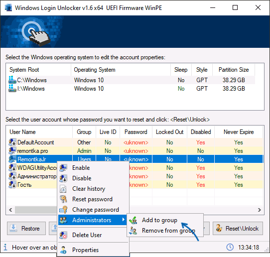The width and height of the screenshot is (270, 257).
Task: Click the Change password key icon
Action: click(63, 210)
